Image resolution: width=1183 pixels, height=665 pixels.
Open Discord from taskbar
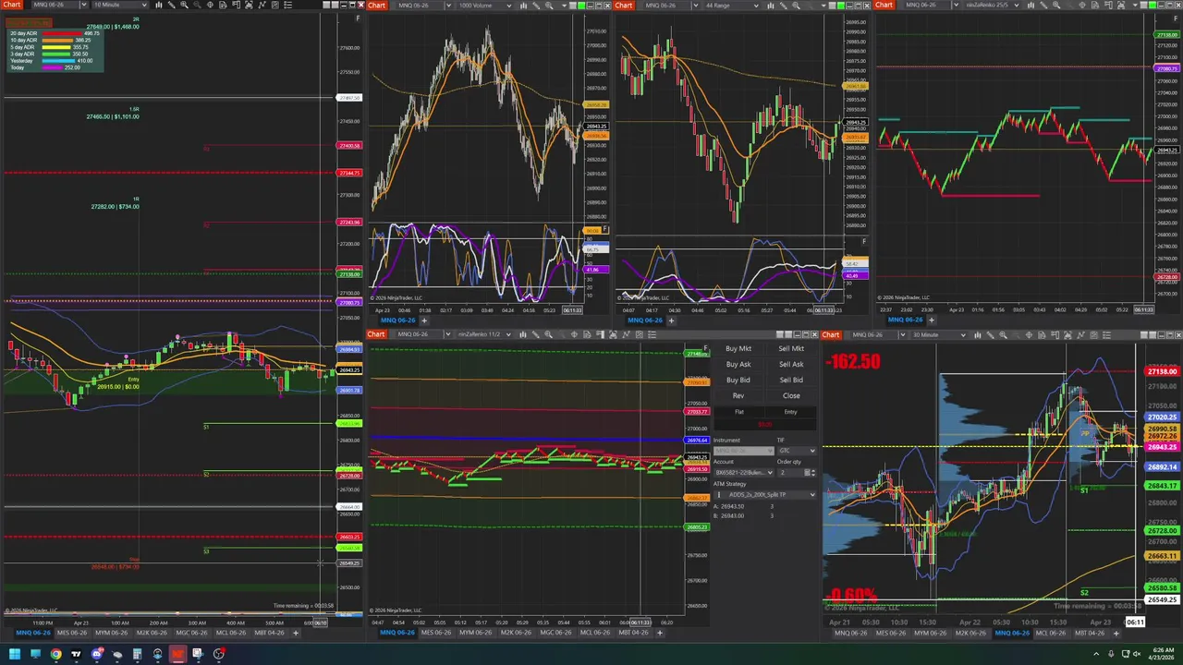(x=97, y=654)
